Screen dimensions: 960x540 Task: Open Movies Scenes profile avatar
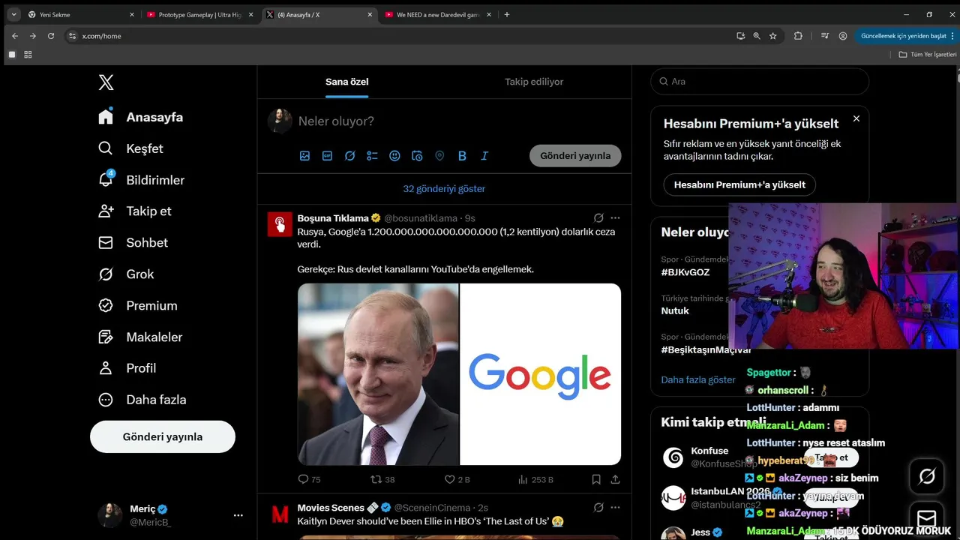pos(280,514)
